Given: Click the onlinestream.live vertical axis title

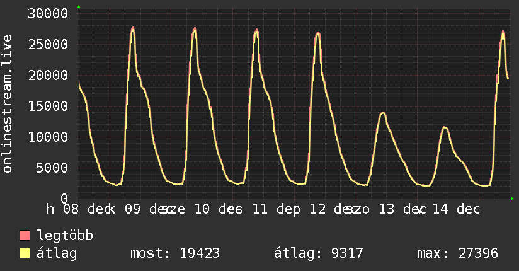Looking at the screenshot, I should point(7,104).
